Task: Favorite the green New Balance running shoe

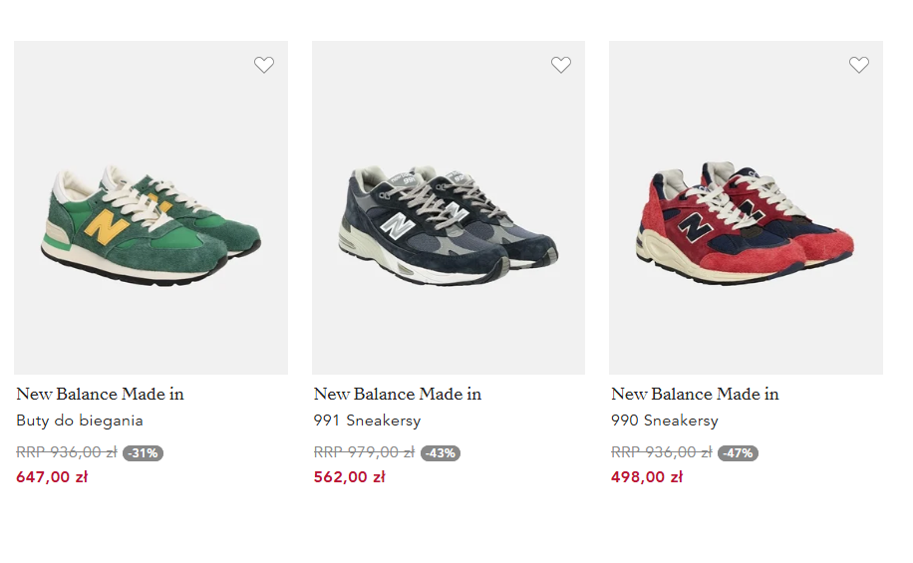Action: pos(263,65)
